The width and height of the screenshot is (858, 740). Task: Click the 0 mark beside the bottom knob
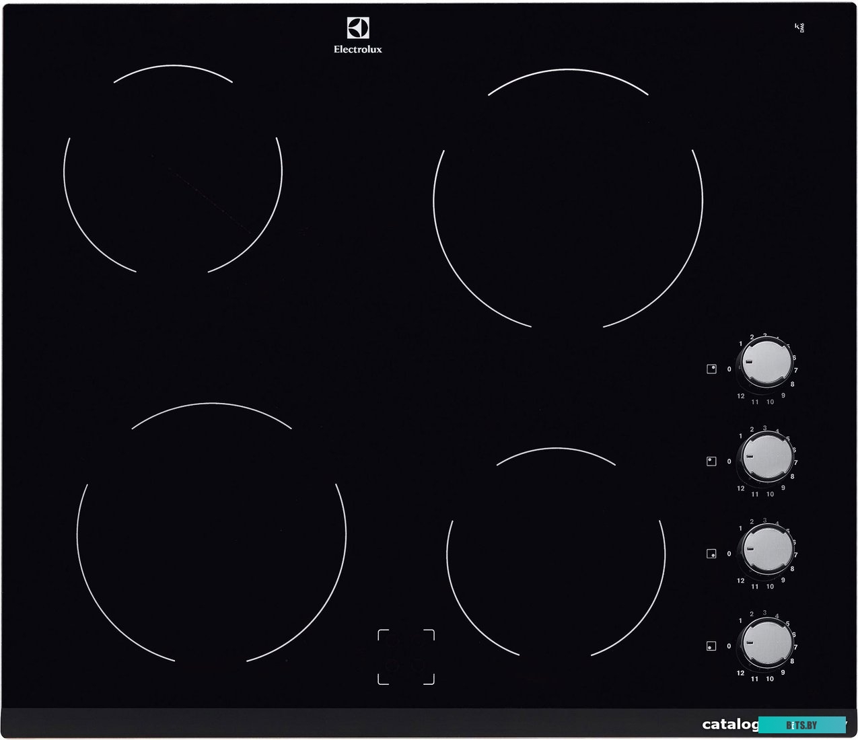[729, 646]
